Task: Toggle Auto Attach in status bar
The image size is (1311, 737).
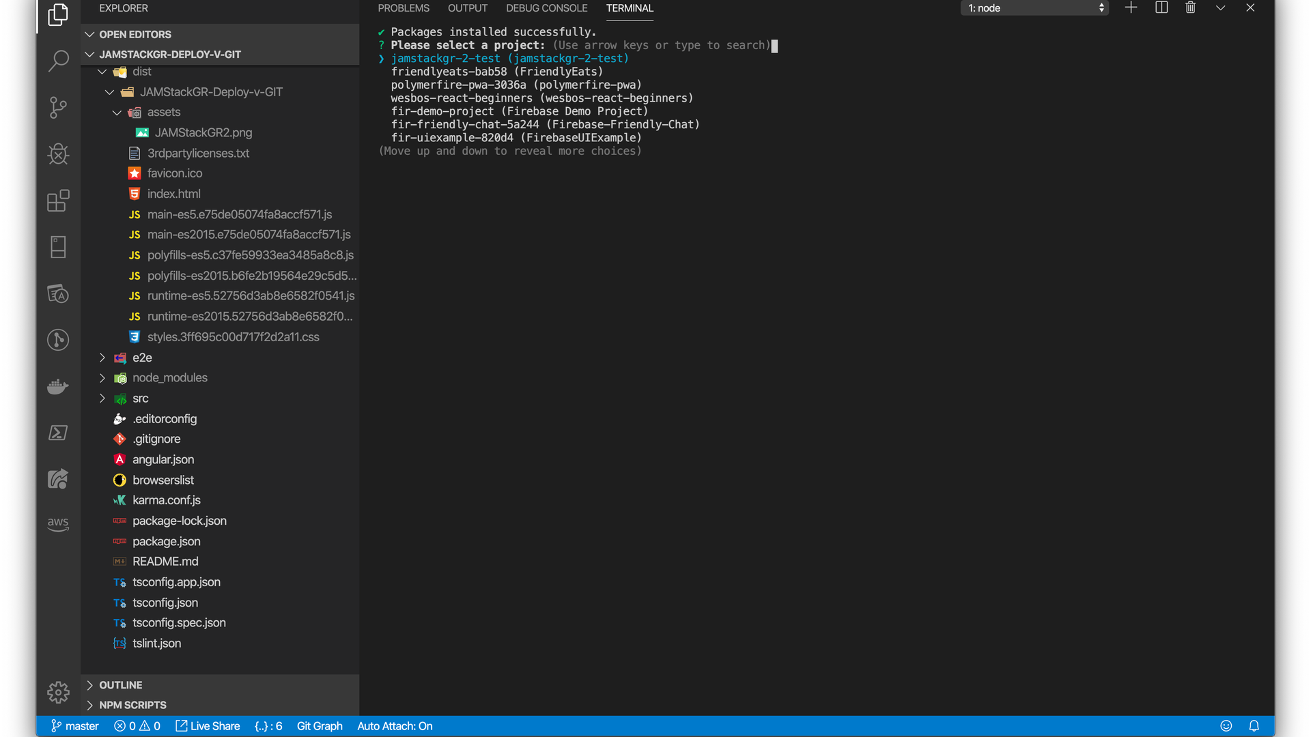Action: (x=395, y=726)
